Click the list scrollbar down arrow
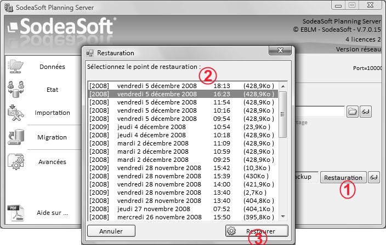Viewport: 386px width, 245px height. pyautogui.click(x=283, y=216)
